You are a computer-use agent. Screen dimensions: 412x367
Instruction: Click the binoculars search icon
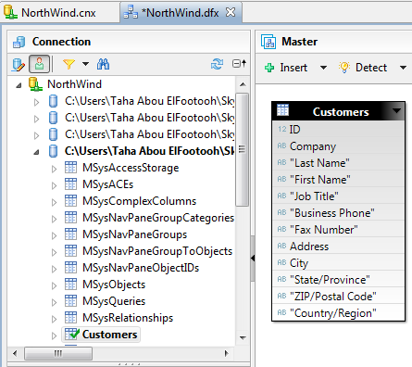[x=103, y=64]
